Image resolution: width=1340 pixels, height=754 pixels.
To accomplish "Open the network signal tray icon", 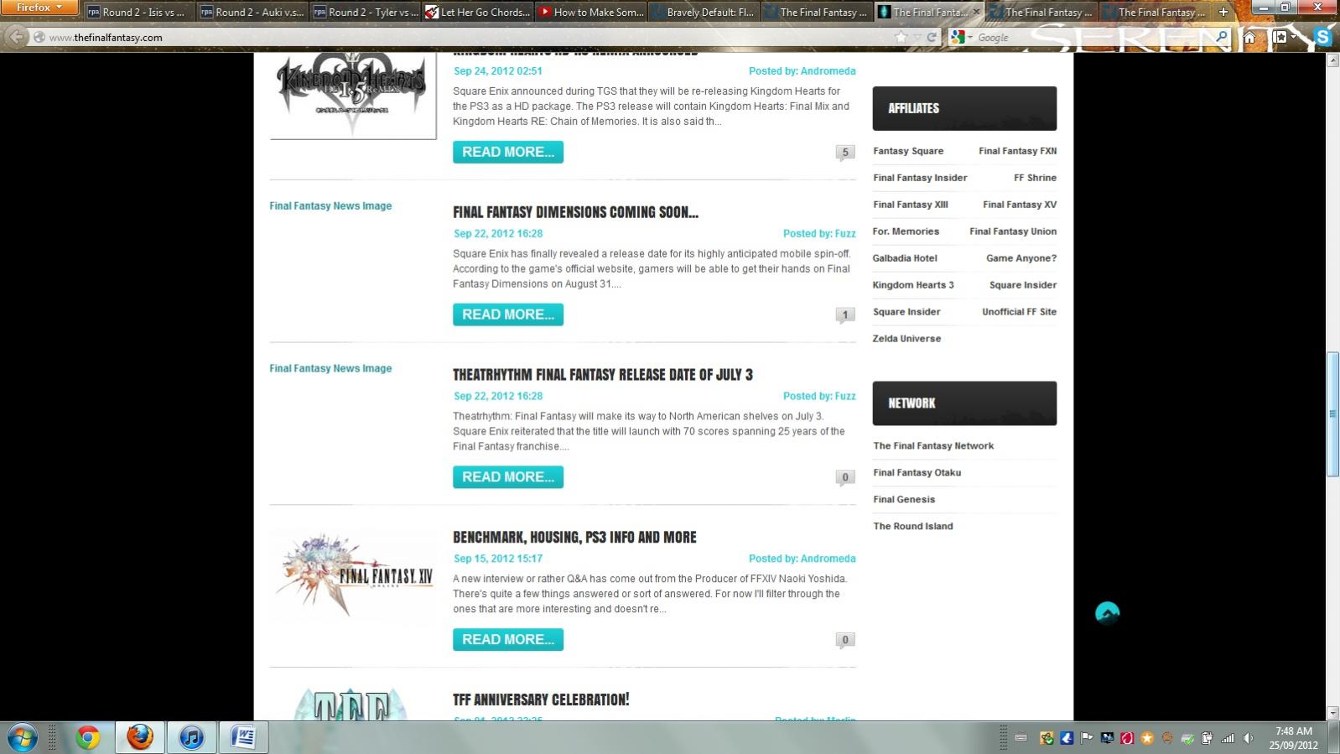I will pos(1228,738).
